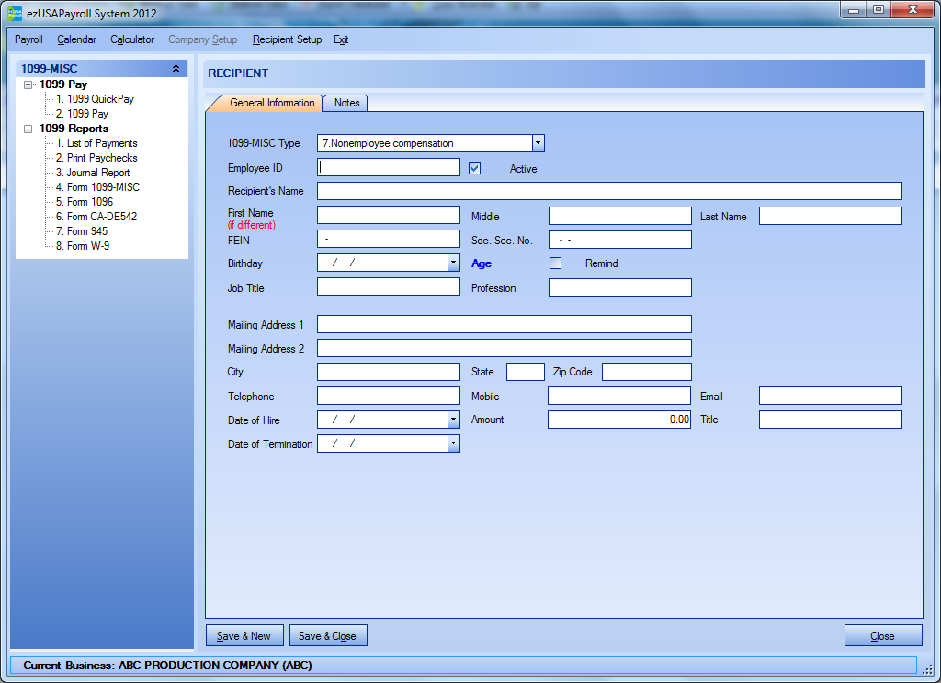This screenshot has width=941, height=683.
Task: Open the Payroll menu
Action: [x=28, y=39]
